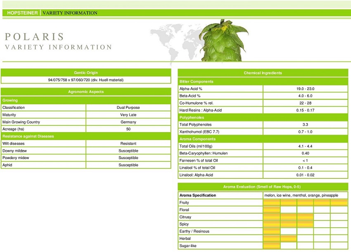The image size is (351, 252).
Task: Click the Aroma Components heading
Action: pyautogui.click(x=197, y=139)
